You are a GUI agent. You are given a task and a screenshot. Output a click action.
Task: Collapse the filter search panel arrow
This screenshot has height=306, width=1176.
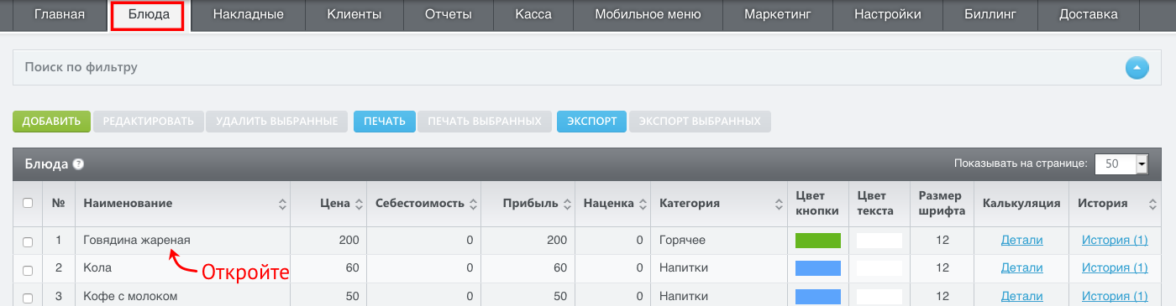tap(1137, 67)
